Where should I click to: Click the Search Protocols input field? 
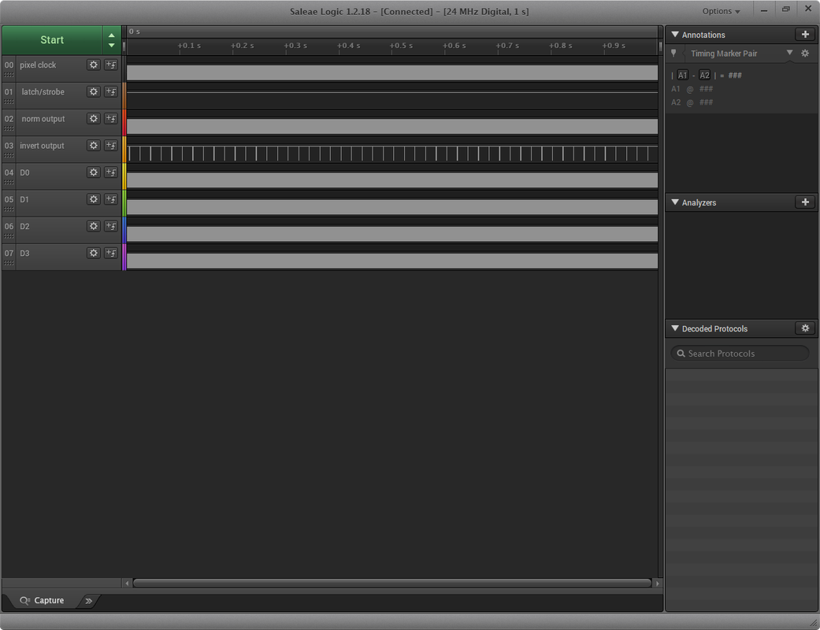740,354
